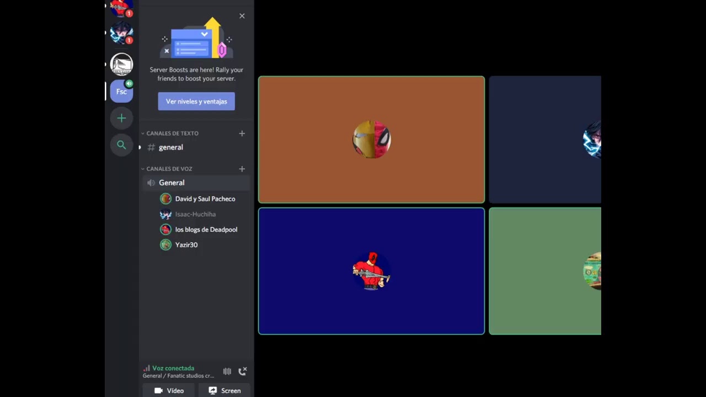706x397 pixels.
Task: Focus the dark navy anime avatar tile
Action: (x=545, y=140)
